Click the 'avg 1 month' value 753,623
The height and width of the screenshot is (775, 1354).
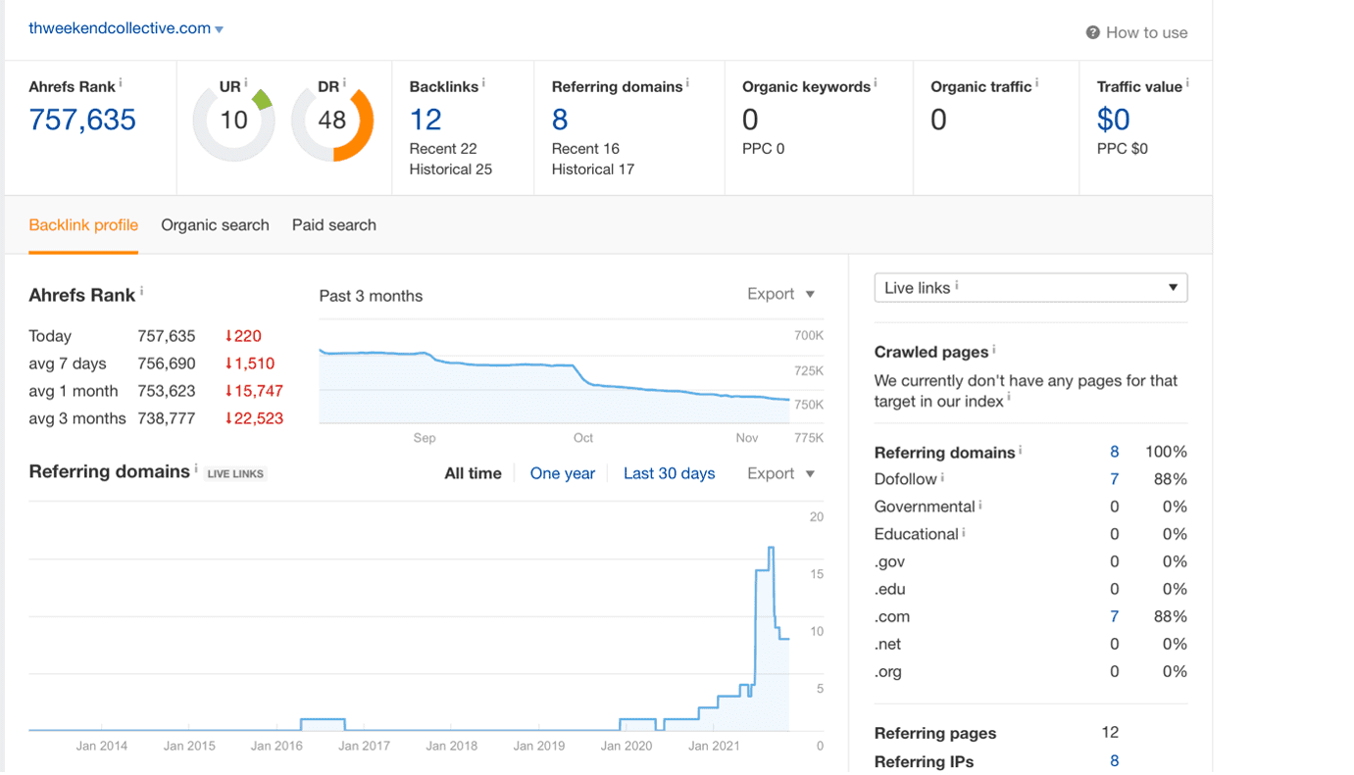point(167,391)
